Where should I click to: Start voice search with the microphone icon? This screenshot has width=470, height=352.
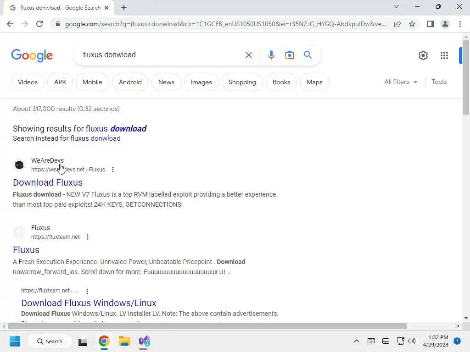click(271, 55)
